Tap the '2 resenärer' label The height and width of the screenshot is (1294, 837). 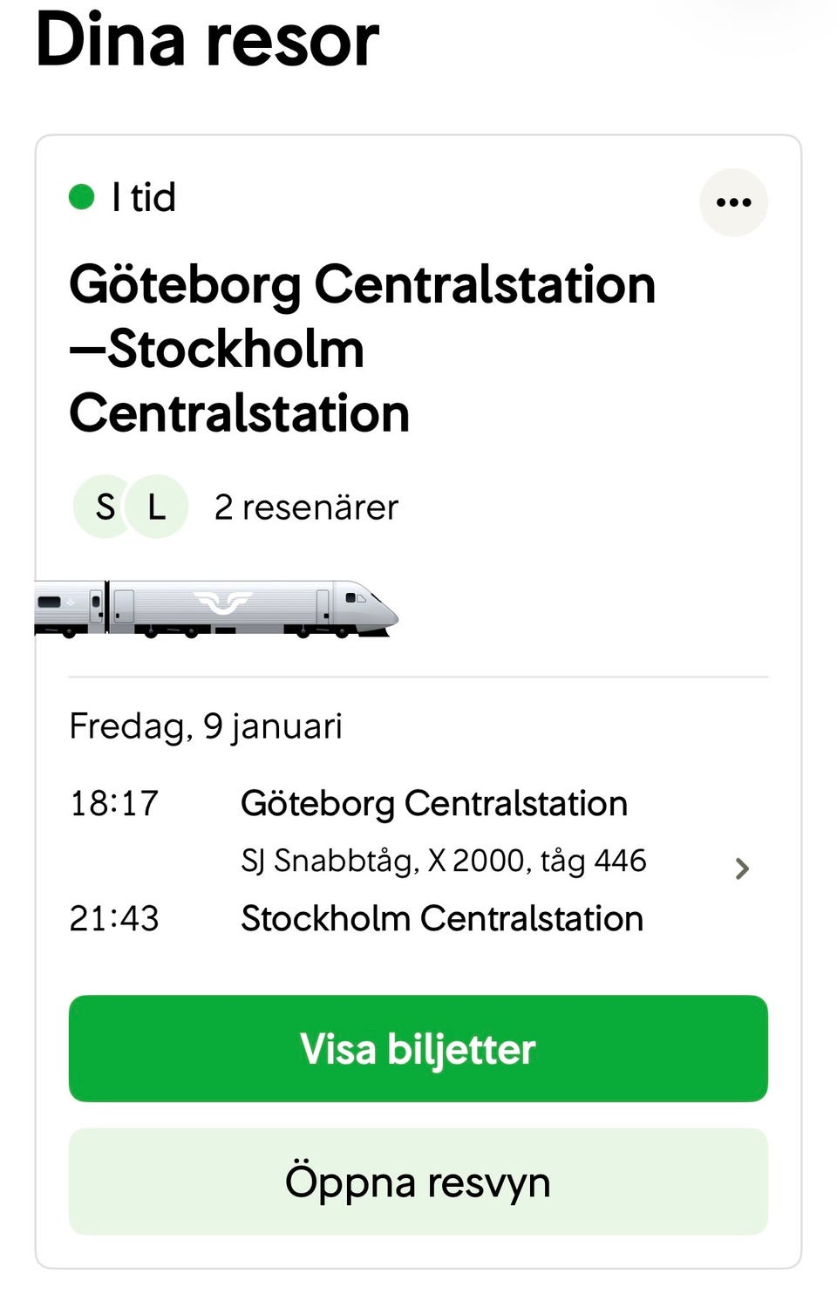(x=306, y=507)
